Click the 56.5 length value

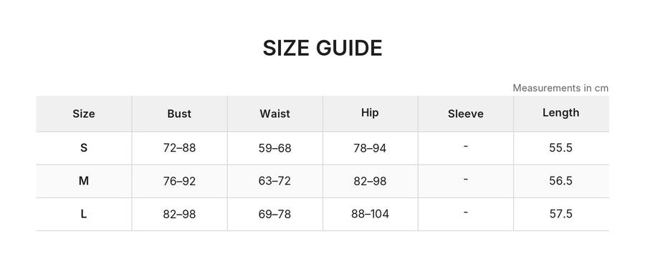point(560,181)
